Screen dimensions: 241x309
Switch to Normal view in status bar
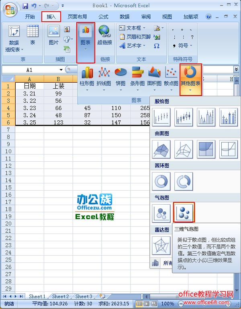139,303
